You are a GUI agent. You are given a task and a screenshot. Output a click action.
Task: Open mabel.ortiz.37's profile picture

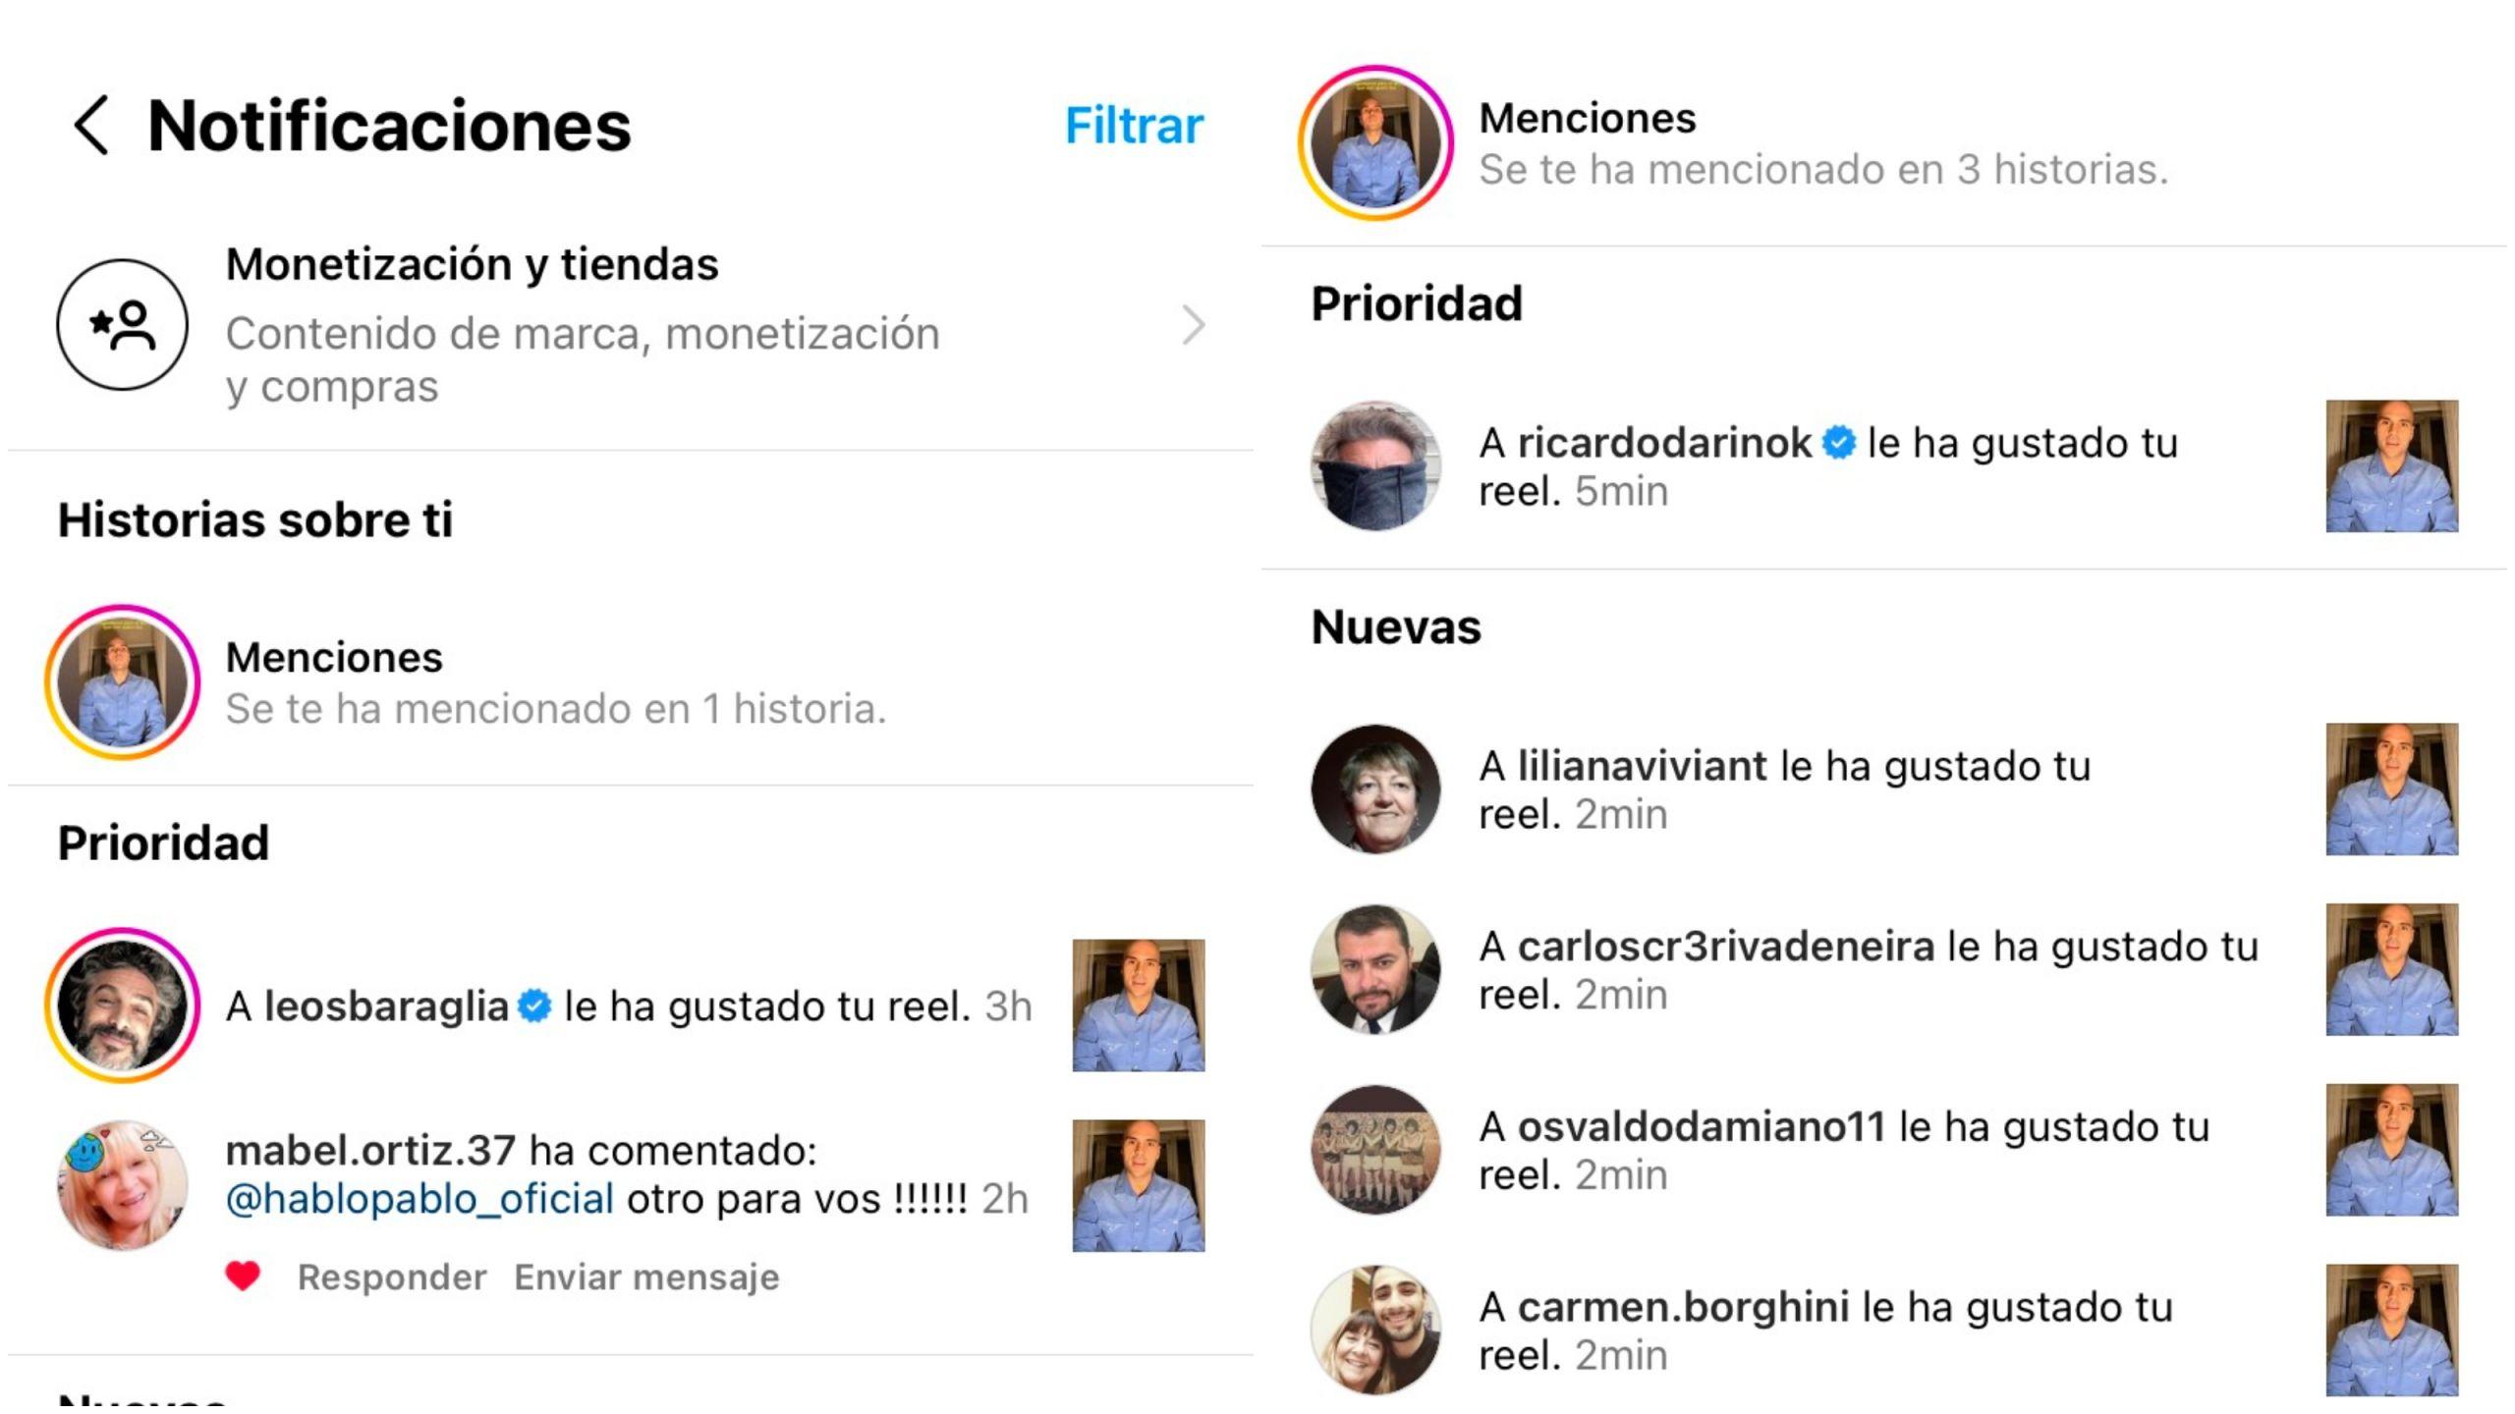(x=122, y=1185)
